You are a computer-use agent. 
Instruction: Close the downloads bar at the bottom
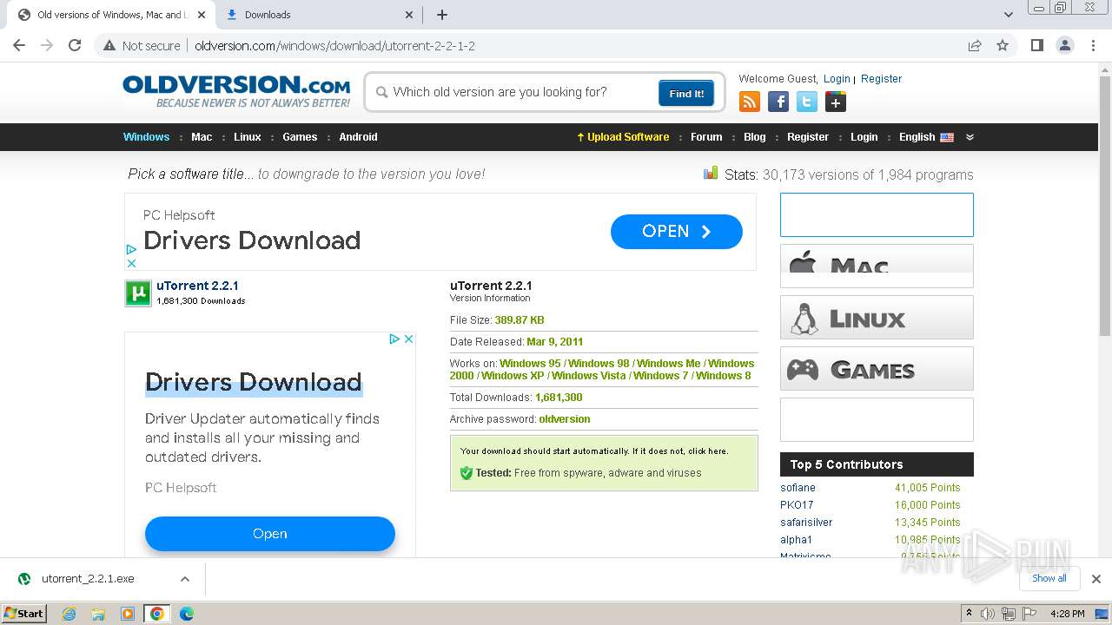tap(1096, 579)
